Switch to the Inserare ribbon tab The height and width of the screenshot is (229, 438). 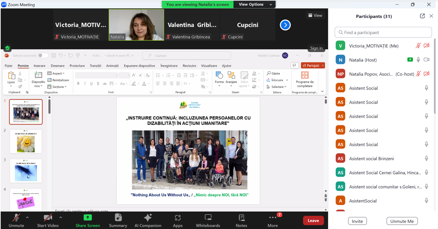coord(40,66)
